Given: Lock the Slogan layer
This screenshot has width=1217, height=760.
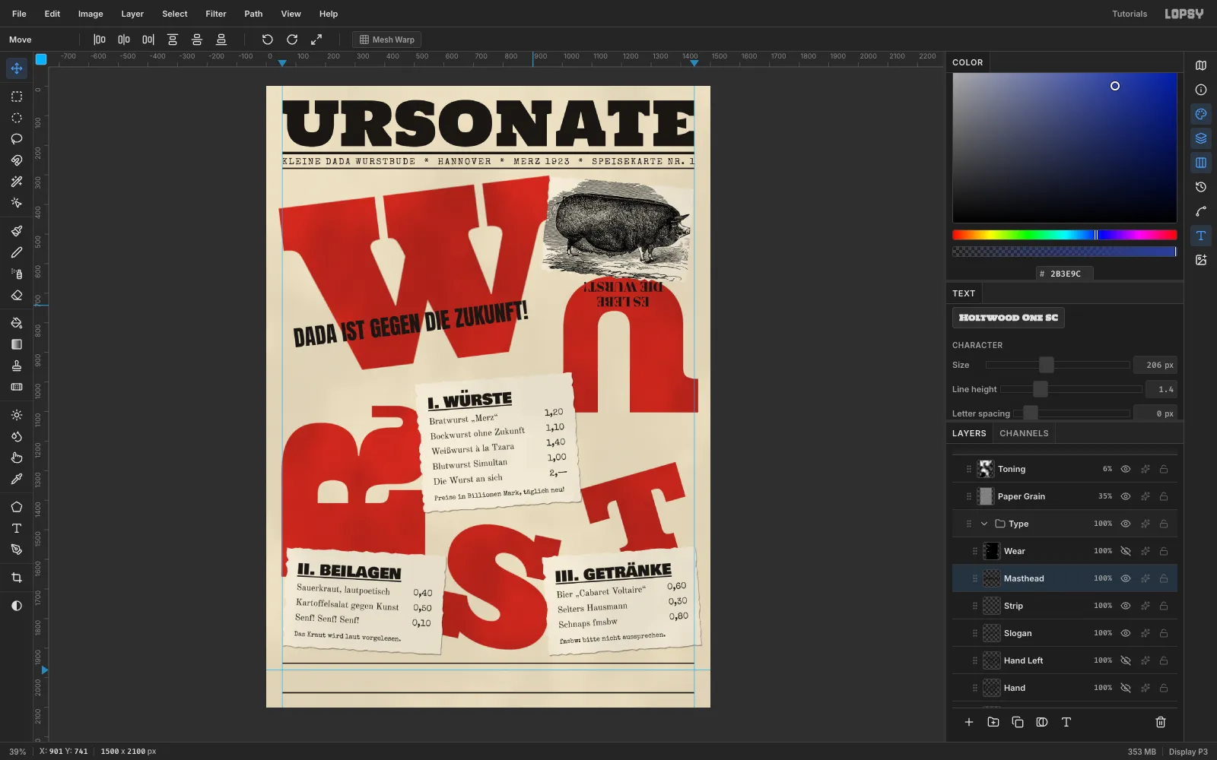Looking at the screenshot, I should (1164, 633).
